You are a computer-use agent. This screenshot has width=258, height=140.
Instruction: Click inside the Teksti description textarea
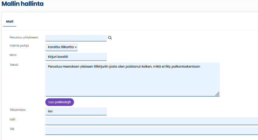tap(132, 82)
